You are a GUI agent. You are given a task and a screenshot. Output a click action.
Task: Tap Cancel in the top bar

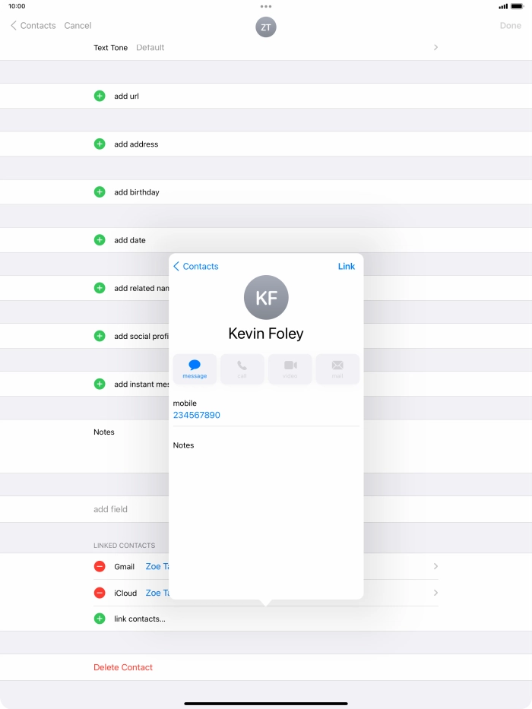coord(78,26)
